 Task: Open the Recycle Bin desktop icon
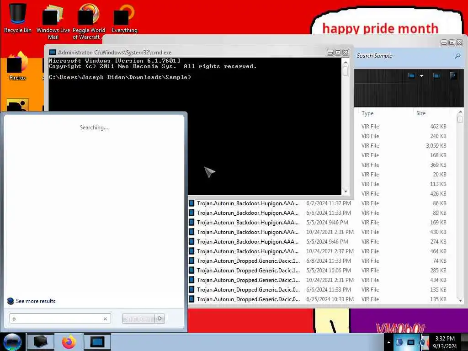coord(17,18)
